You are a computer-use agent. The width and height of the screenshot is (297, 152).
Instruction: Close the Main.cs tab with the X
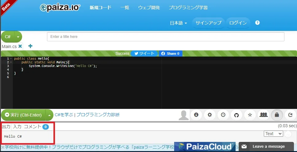pos(20,46)
